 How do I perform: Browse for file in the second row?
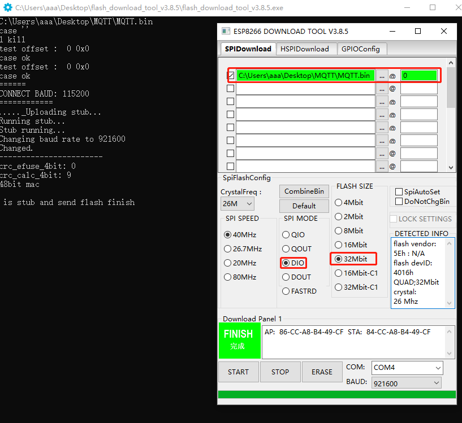(382, 89)
